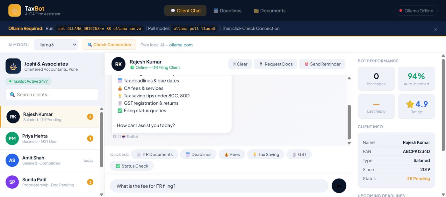This screenshot has height=197, width=446.
Task: Click the Check Connection button
Action: [x=109, y=45]
